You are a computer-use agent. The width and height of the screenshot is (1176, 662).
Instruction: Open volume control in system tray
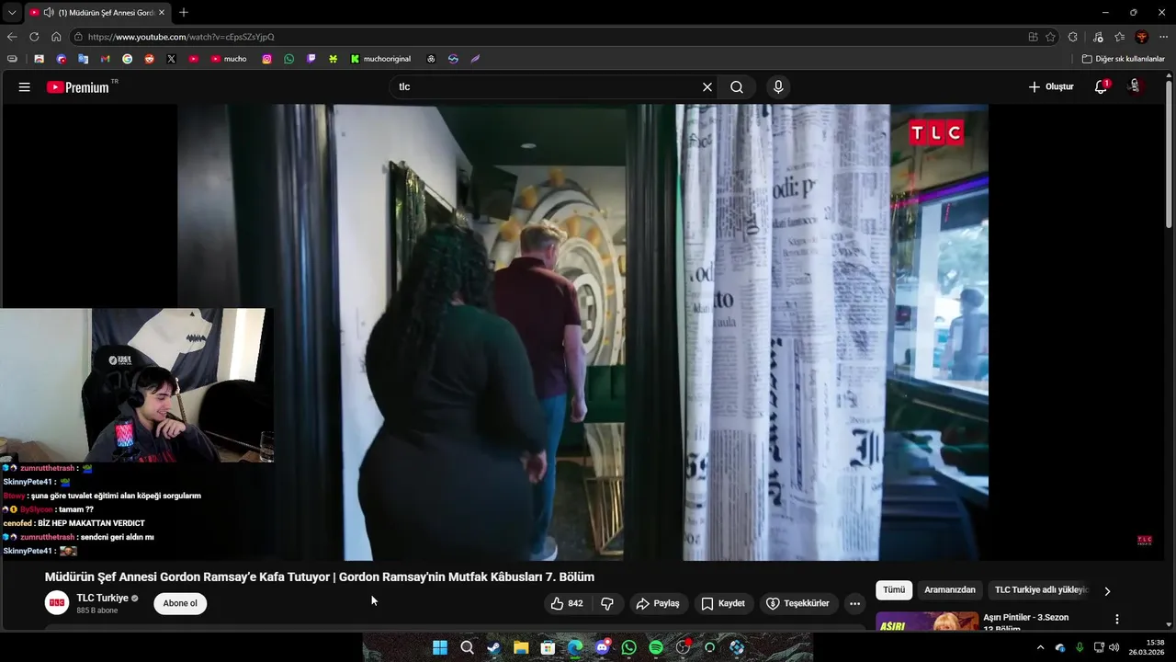[1114, 647]
